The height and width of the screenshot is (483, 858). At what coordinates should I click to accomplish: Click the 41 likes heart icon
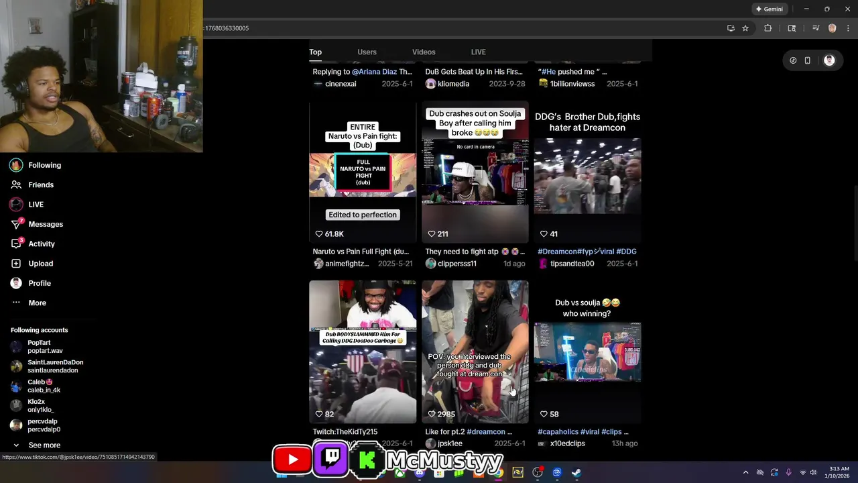point(544,234)
